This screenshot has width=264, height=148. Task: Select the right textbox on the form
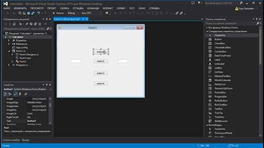coord(123,61)
